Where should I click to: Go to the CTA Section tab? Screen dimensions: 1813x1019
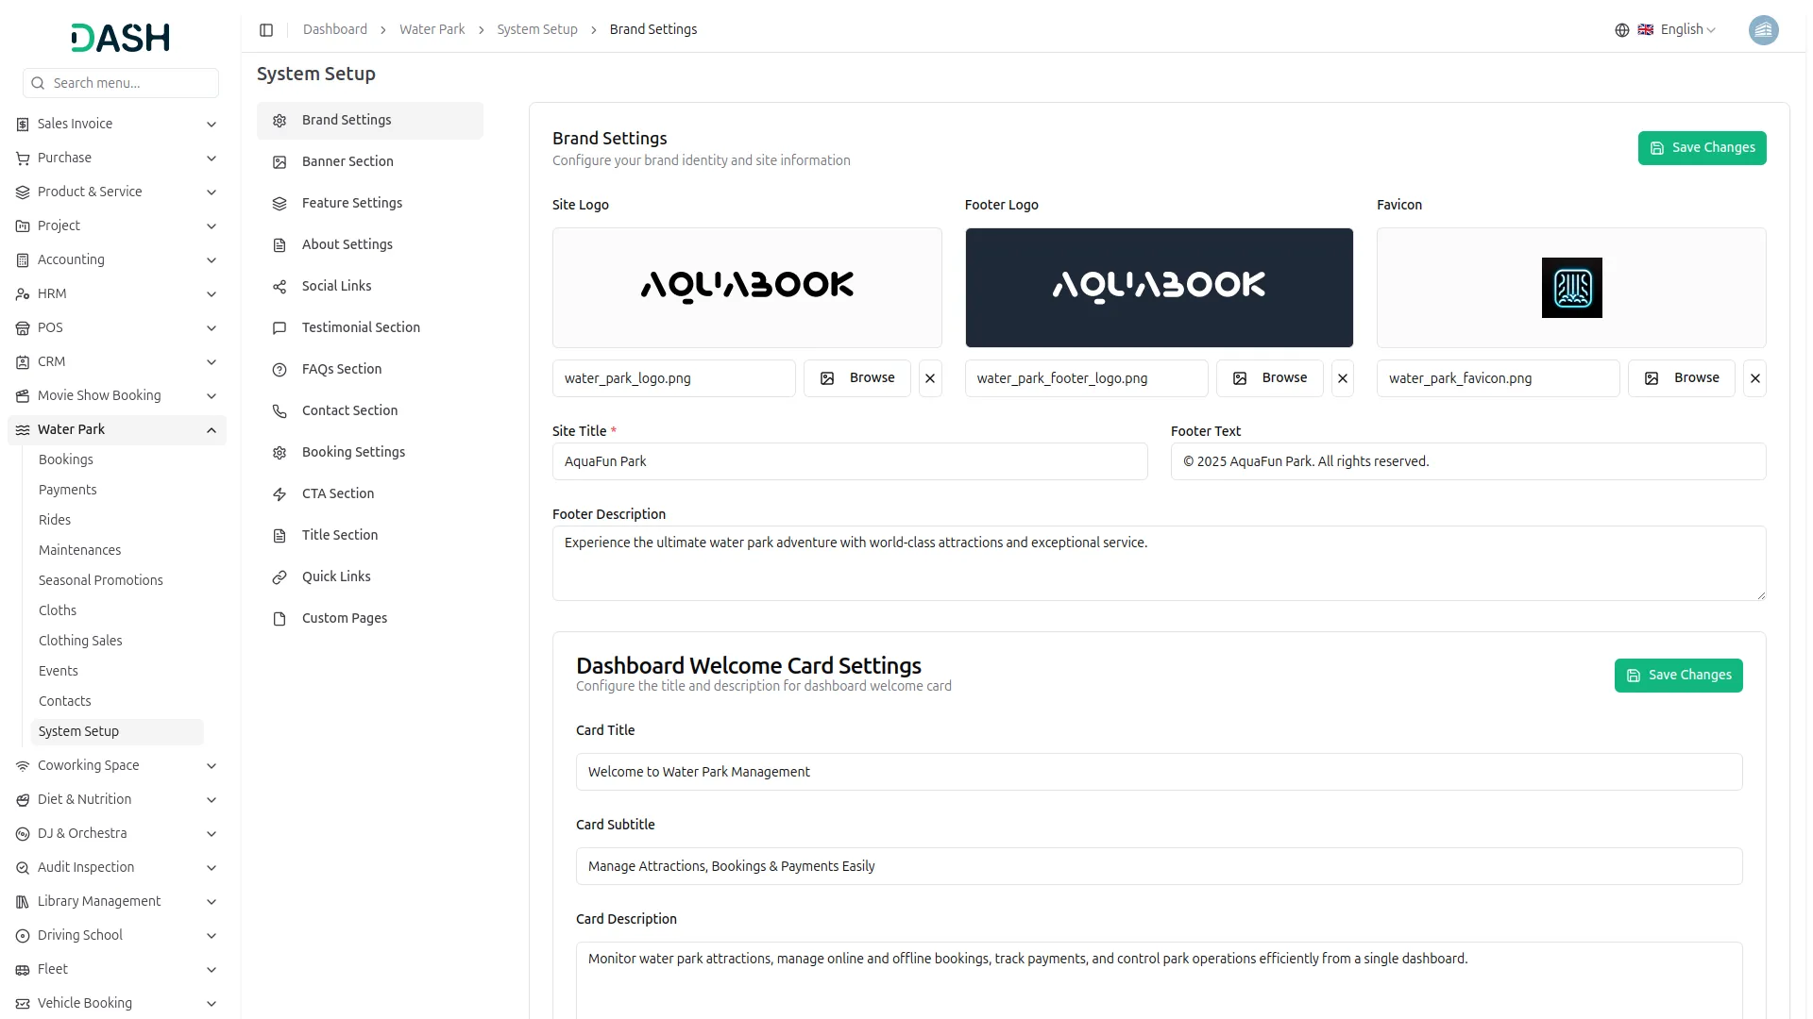click(x=337, y=493)
